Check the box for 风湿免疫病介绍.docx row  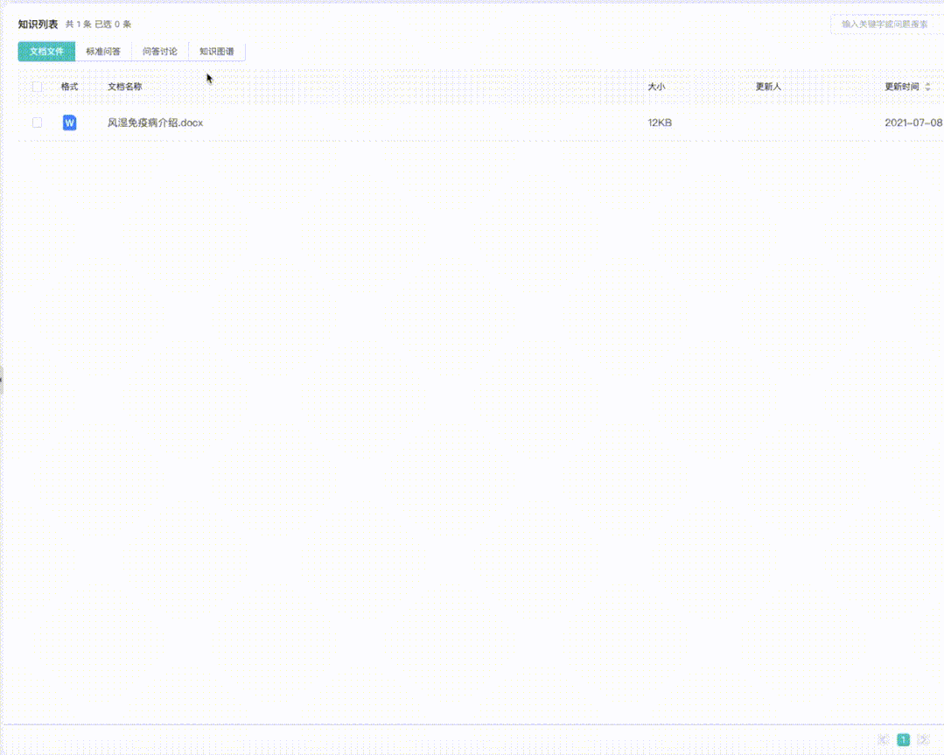[37, 122]
